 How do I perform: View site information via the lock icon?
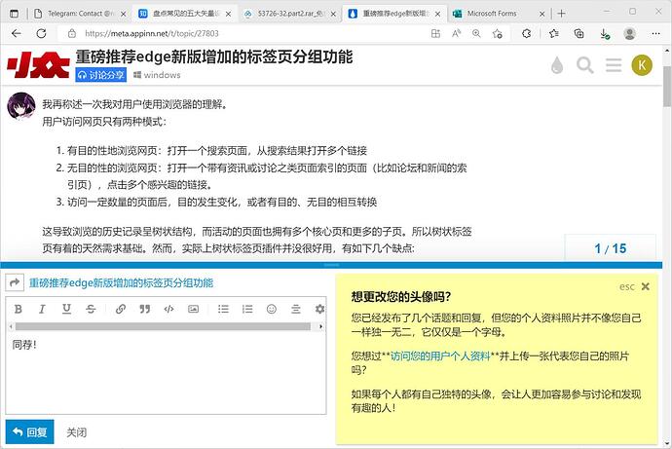coord(72,33)
